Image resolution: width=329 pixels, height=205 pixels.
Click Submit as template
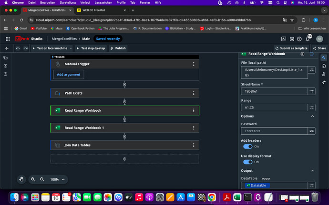coord(291,48)
